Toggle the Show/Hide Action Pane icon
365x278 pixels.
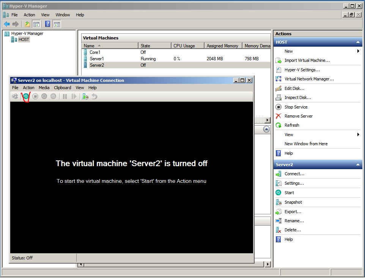[x=57, y=24]
